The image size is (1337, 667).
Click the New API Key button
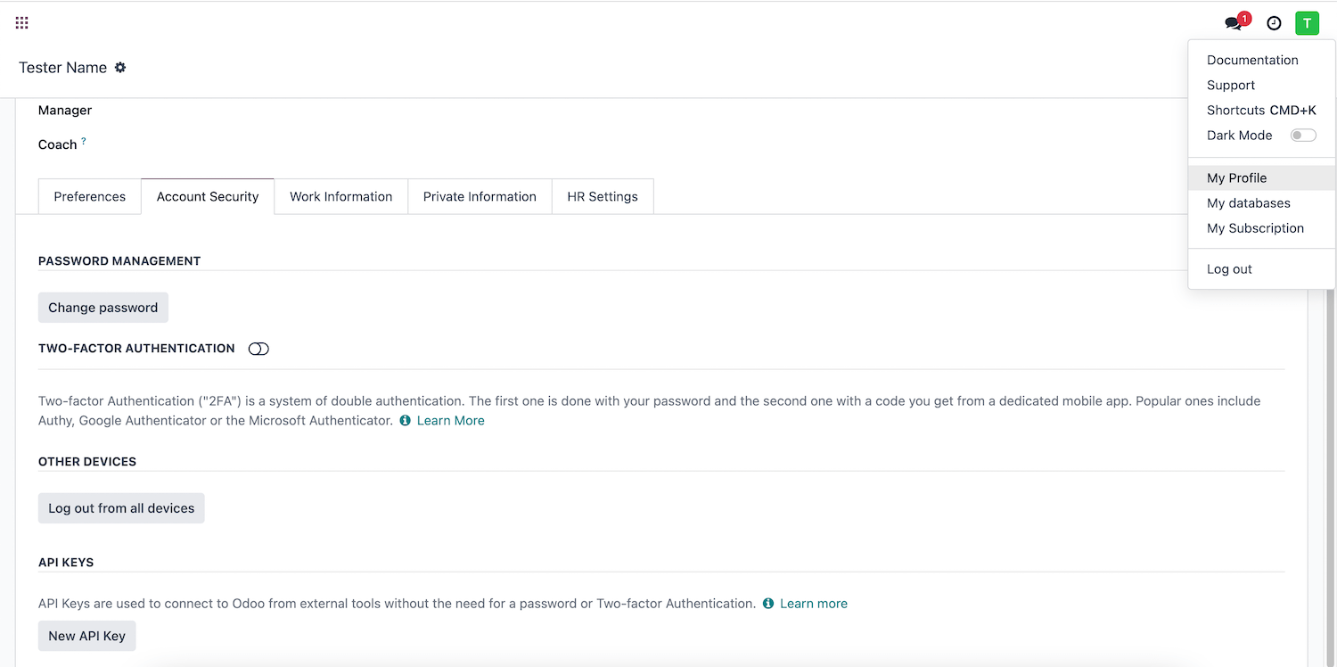(x=86, y=636)
